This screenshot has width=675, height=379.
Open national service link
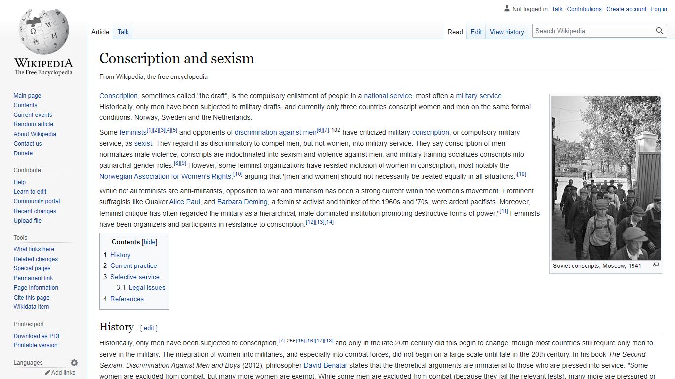(x=388, y=96)
